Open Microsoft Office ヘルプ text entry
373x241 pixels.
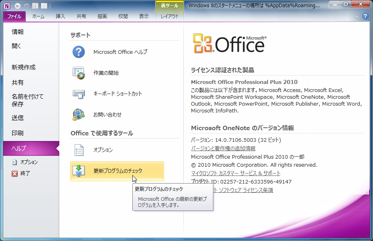pos(120,52)
